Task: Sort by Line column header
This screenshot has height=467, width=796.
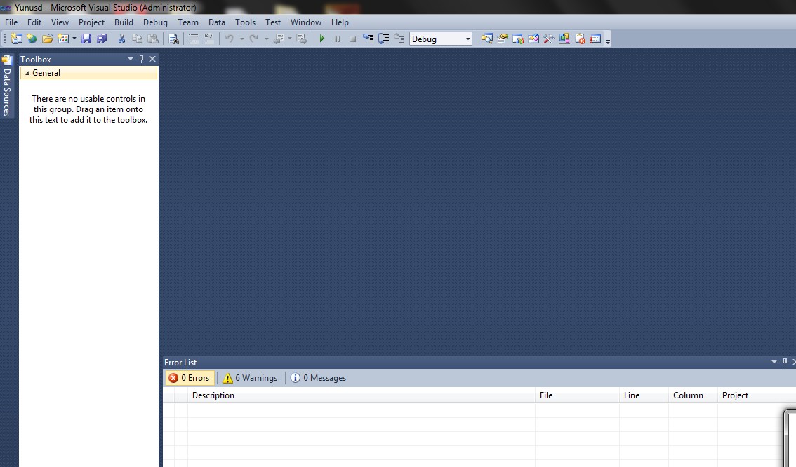Action: [644, 395]
